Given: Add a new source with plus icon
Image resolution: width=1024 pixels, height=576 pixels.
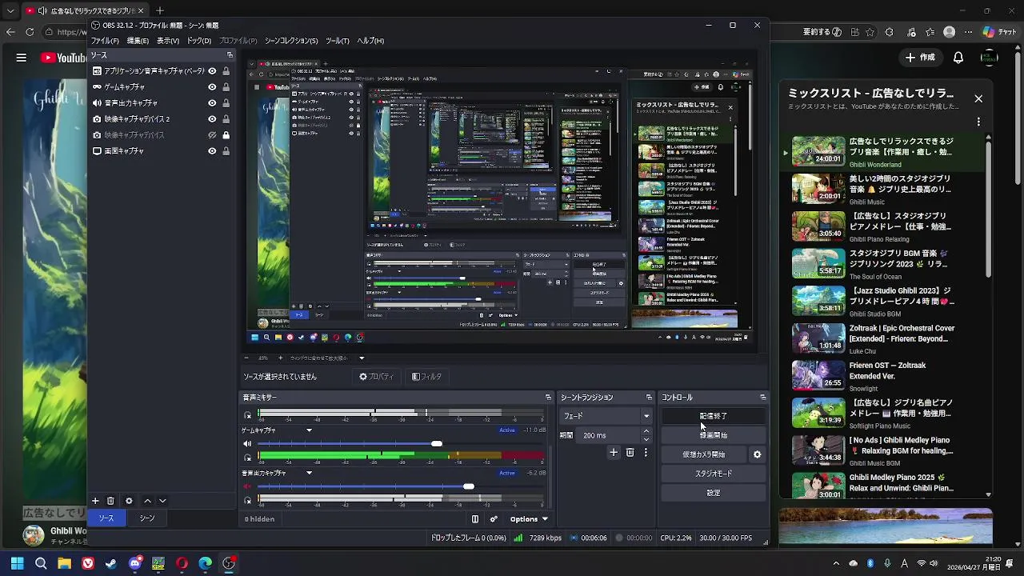Looking at the screenshot, I should pos(95,501).
